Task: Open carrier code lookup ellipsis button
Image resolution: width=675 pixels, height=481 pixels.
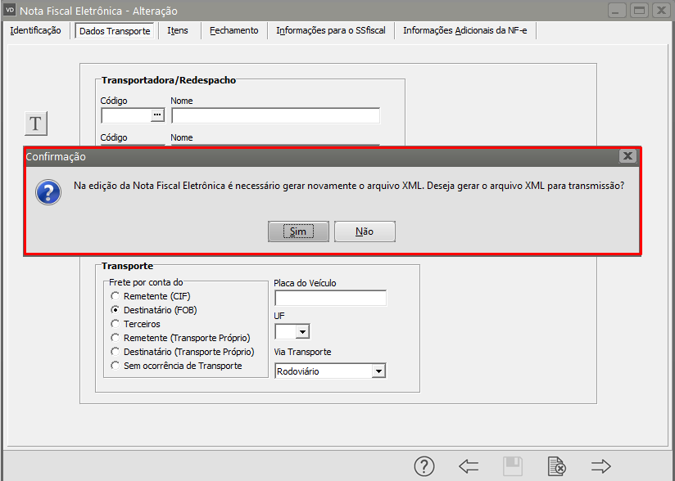Action: [x=157, y=115]
